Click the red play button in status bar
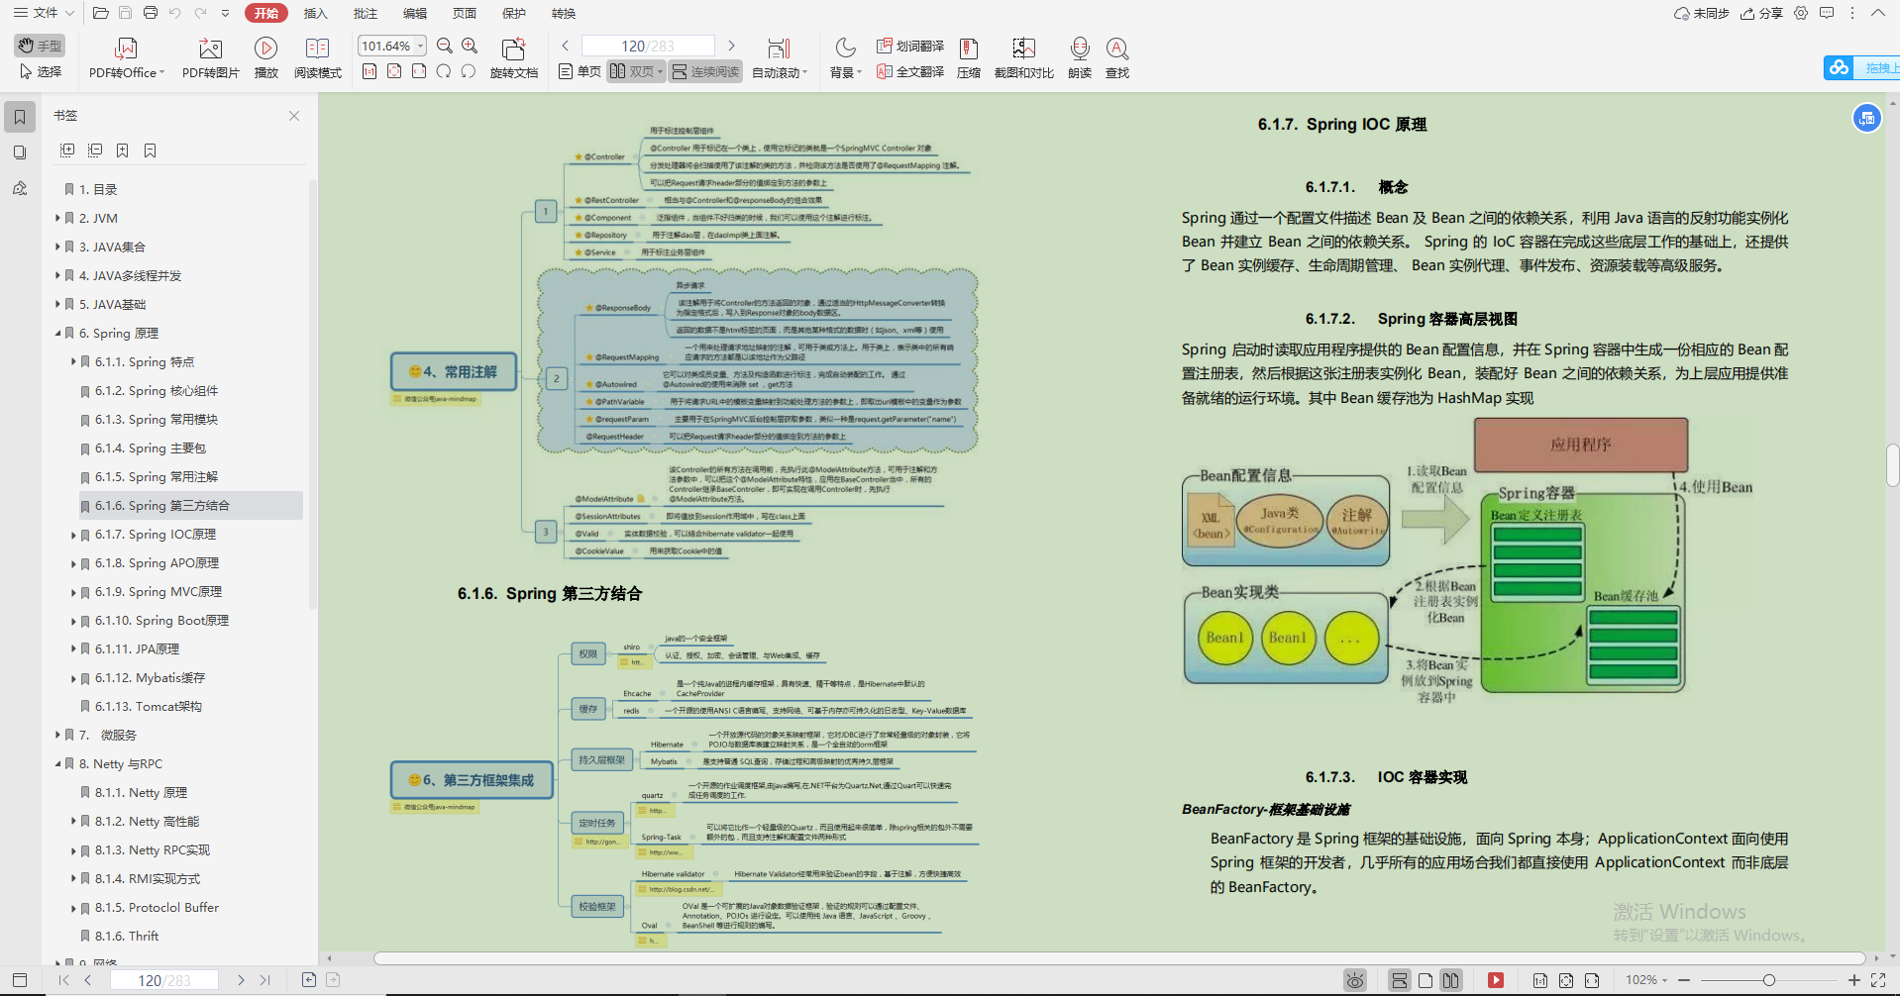The height and width of the screenshot is (996, 1900). point(1496,980)
